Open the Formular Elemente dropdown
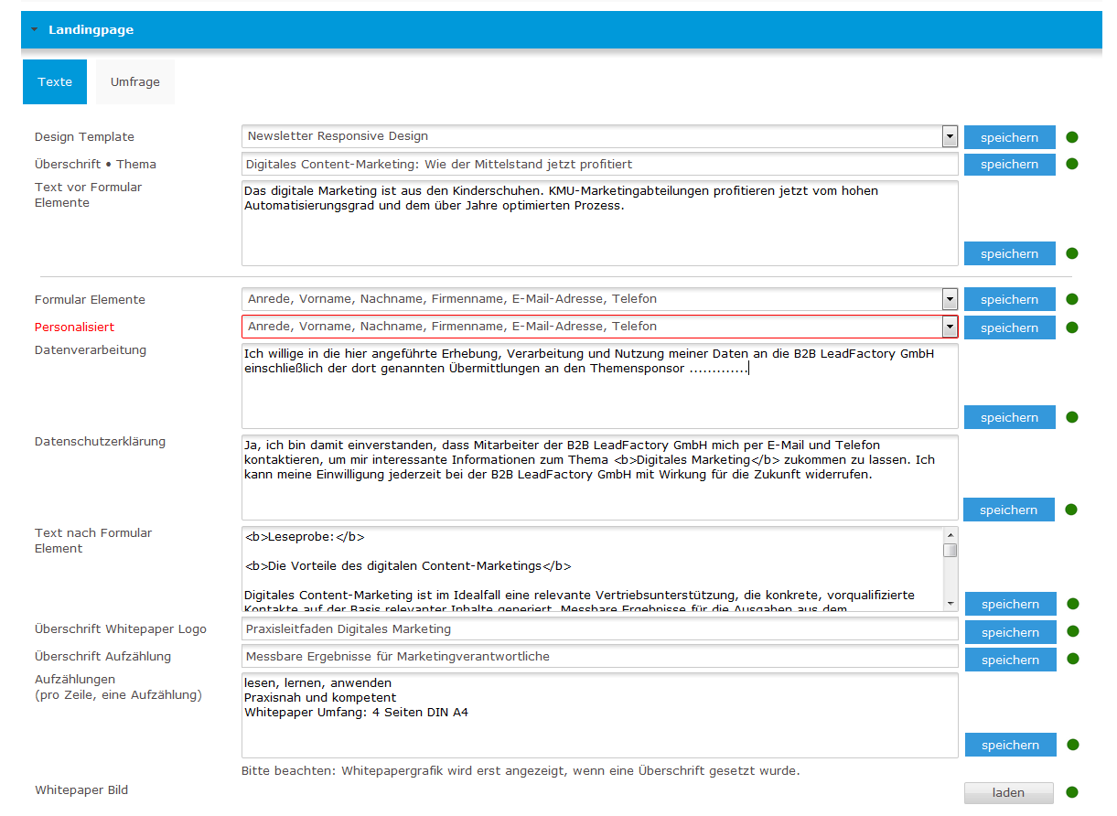Screen dimensions: 1117x816 950,299
